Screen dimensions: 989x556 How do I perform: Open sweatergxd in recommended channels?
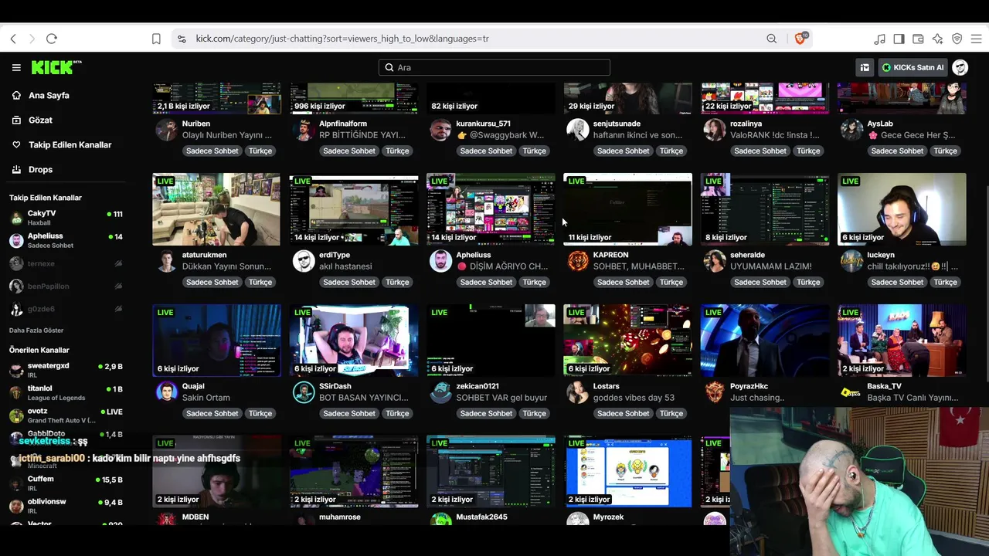click(x=66, y=370)
